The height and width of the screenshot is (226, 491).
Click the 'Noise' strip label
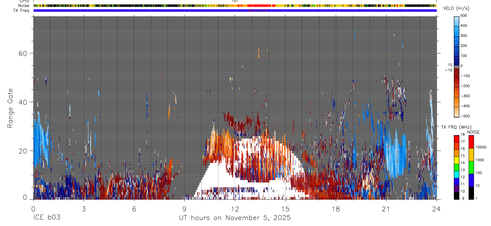[x=24, y=6]
